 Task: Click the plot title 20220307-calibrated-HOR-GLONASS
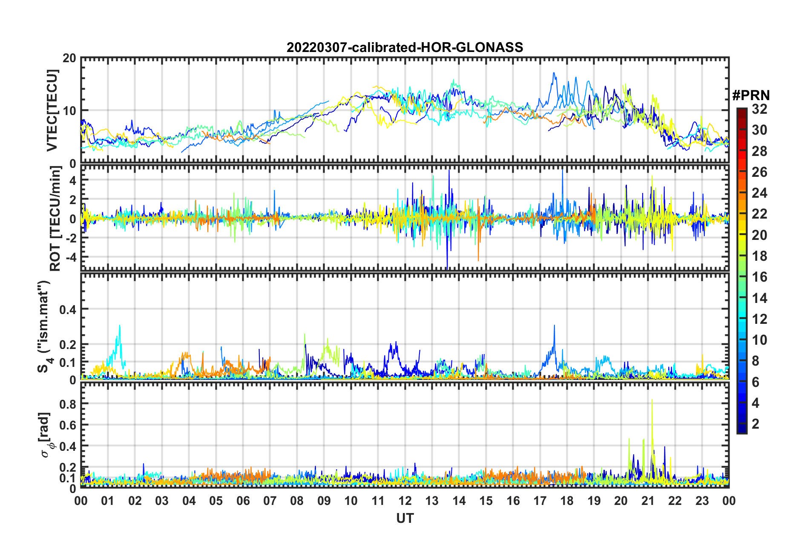click(x=405, y=47)
